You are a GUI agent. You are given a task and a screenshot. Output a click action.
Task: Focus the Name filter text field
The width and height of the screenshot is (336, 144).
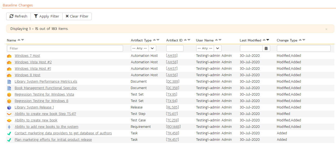click(65, 48)
